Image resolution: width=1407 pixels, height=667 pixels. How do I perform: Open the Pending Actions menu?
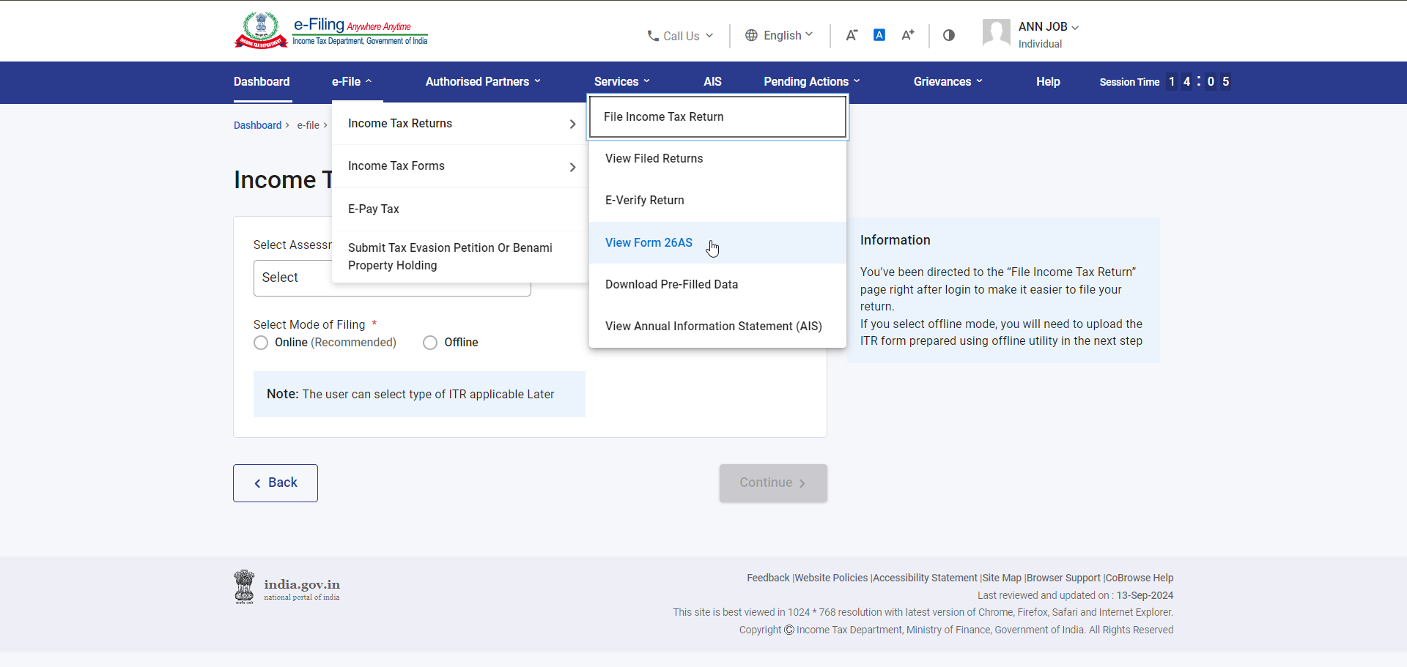806,81
